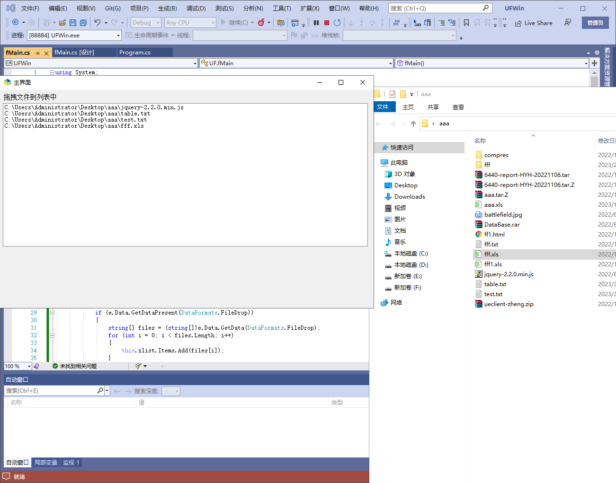The height and width of the screenshot is (483, 616).
Task: Click the 管理员 button
Action: tap(595, 23)
